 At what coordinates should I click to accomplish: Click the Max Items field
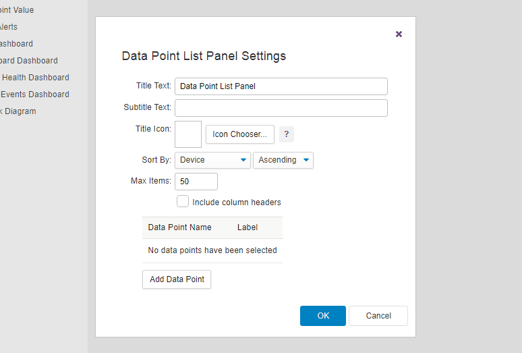click(196, 182)
